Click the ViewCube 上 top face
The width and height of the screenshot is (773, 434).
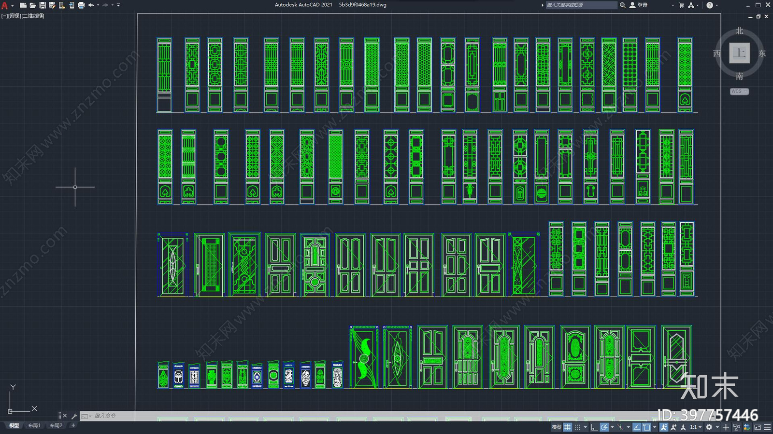click(739, 53)
